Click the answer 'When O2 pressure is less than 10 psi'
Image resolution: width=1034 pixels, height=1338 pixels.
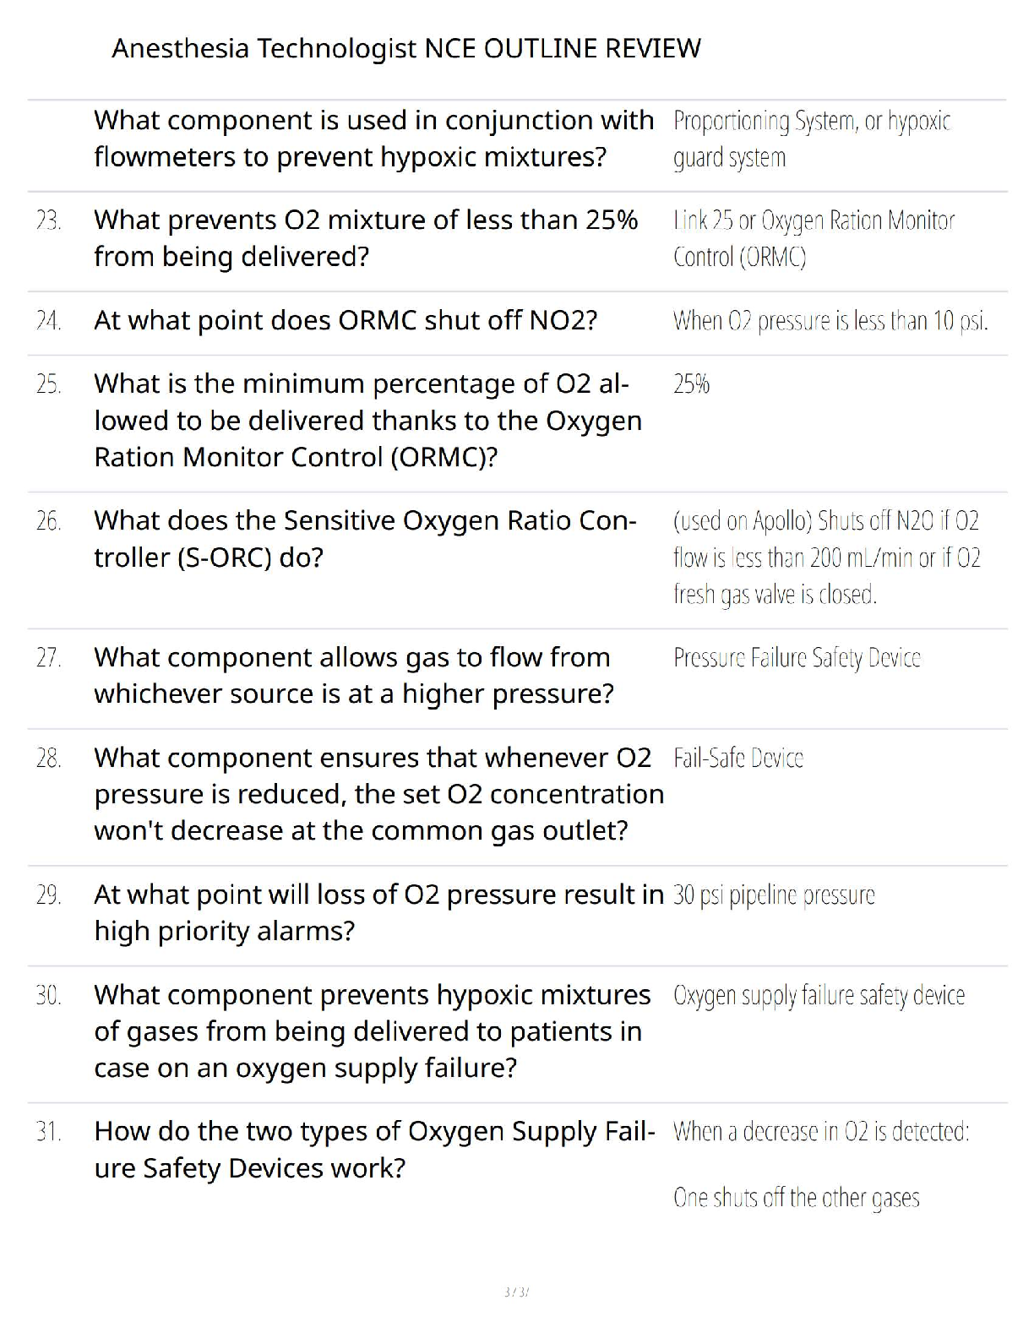(x=830, y=321)
